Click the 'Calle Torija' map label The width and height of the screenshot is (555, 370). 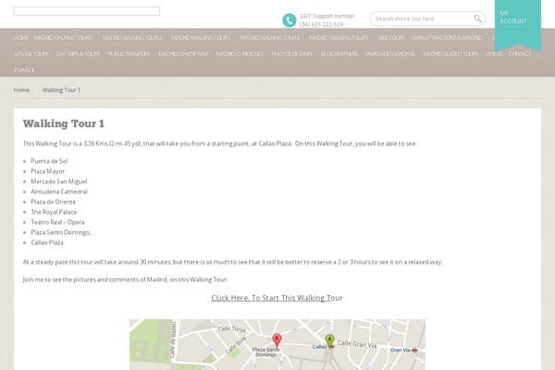[232, 329]
